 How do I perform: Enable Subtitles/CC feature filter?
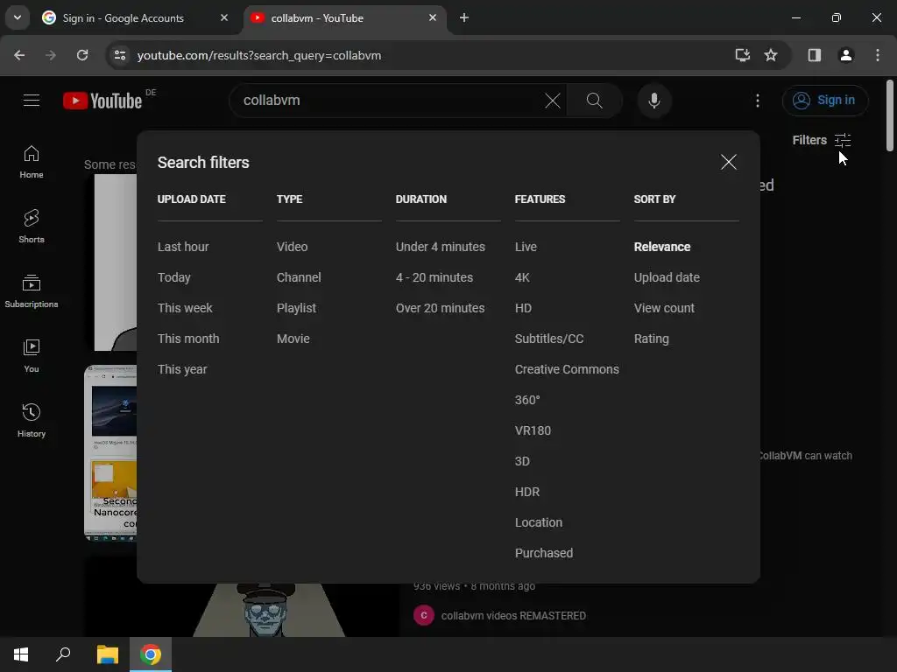click(x=549, y=339)
